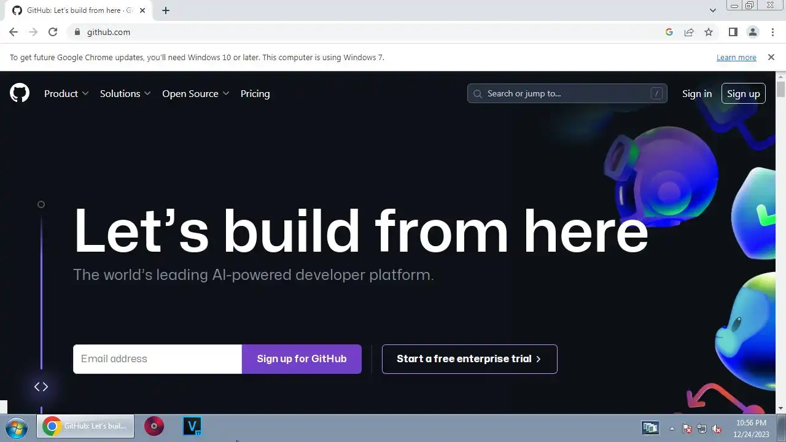Click the volume muted tray icon
Screen dimensions: 786x442
click(716, 429)
